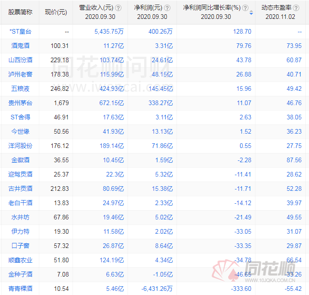The image size is (309, 295).
Task: Click 酒鬼酒 price 100.31
Action: pyautogui.click(x=60, y=46)
